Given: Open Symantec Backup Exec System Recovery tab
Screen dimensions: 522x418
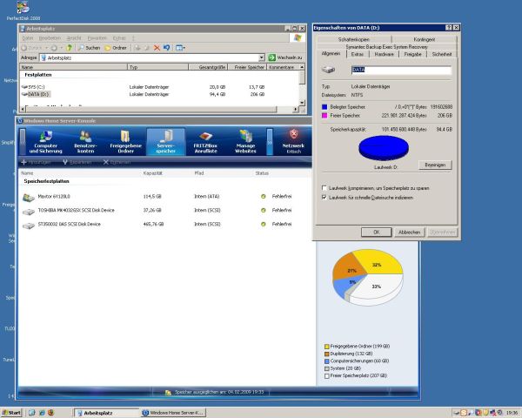Looking at the screenshot, I should pyautogui.click(x=386, y=47).
